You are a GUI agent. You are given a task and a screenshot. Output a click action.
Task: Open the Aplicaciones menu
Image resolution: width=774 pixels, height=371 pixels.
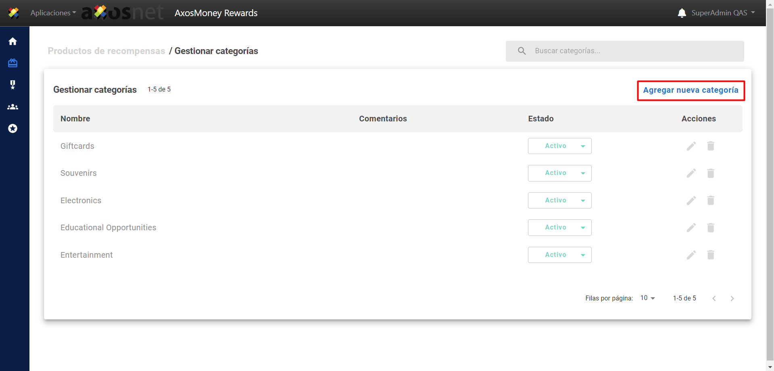pos(53,13)
